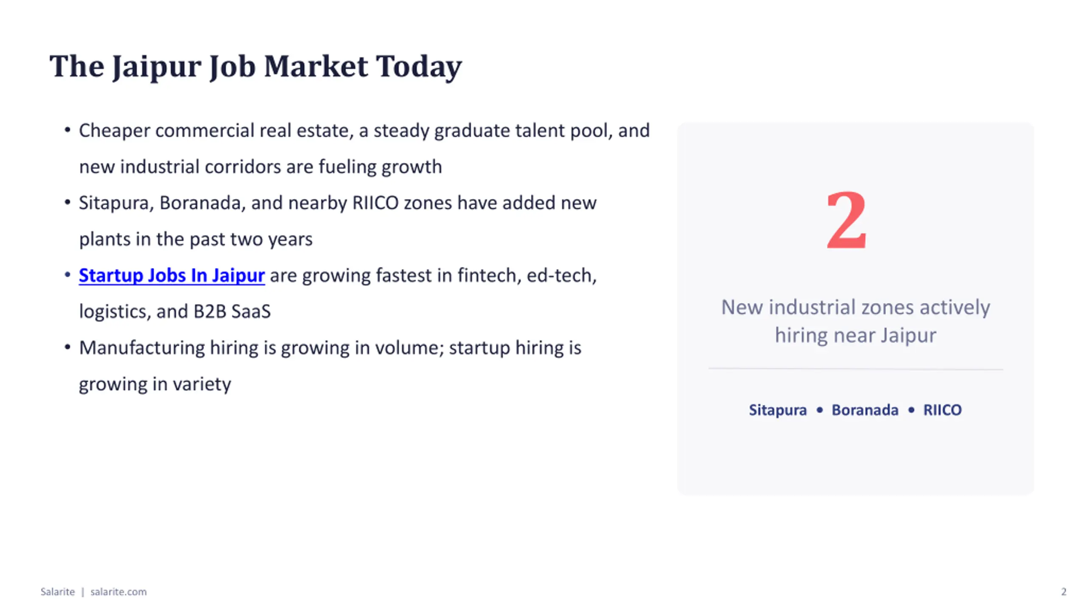Click the bullet marker before Cheaper commercial

[x=67, y=130]
